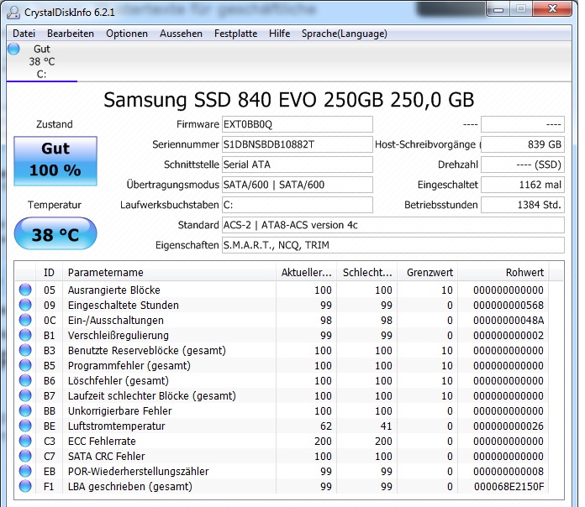Click the Host-Schreibvorgänge value 839 GB
The width and height of the screenshot is (585, 507).
[x=523, y=144]
